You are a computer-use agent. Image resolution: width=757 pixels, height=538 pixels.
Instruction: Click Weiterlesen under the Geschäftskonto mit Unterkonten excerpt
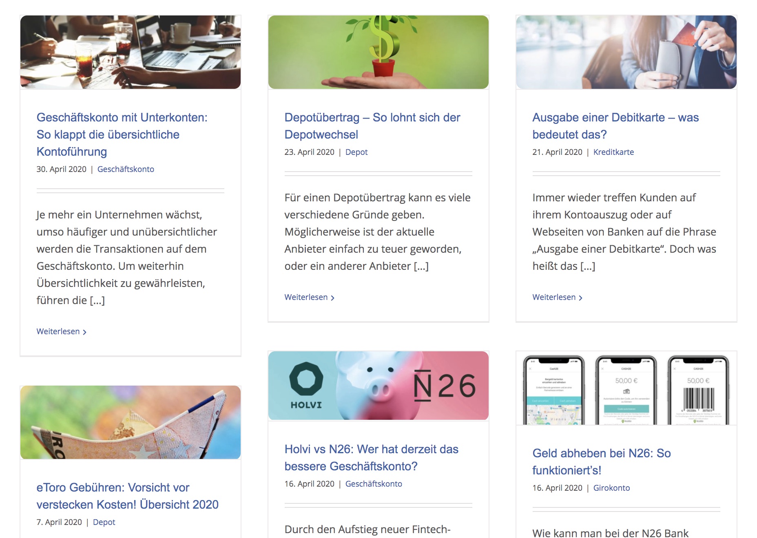pos(62,331)
